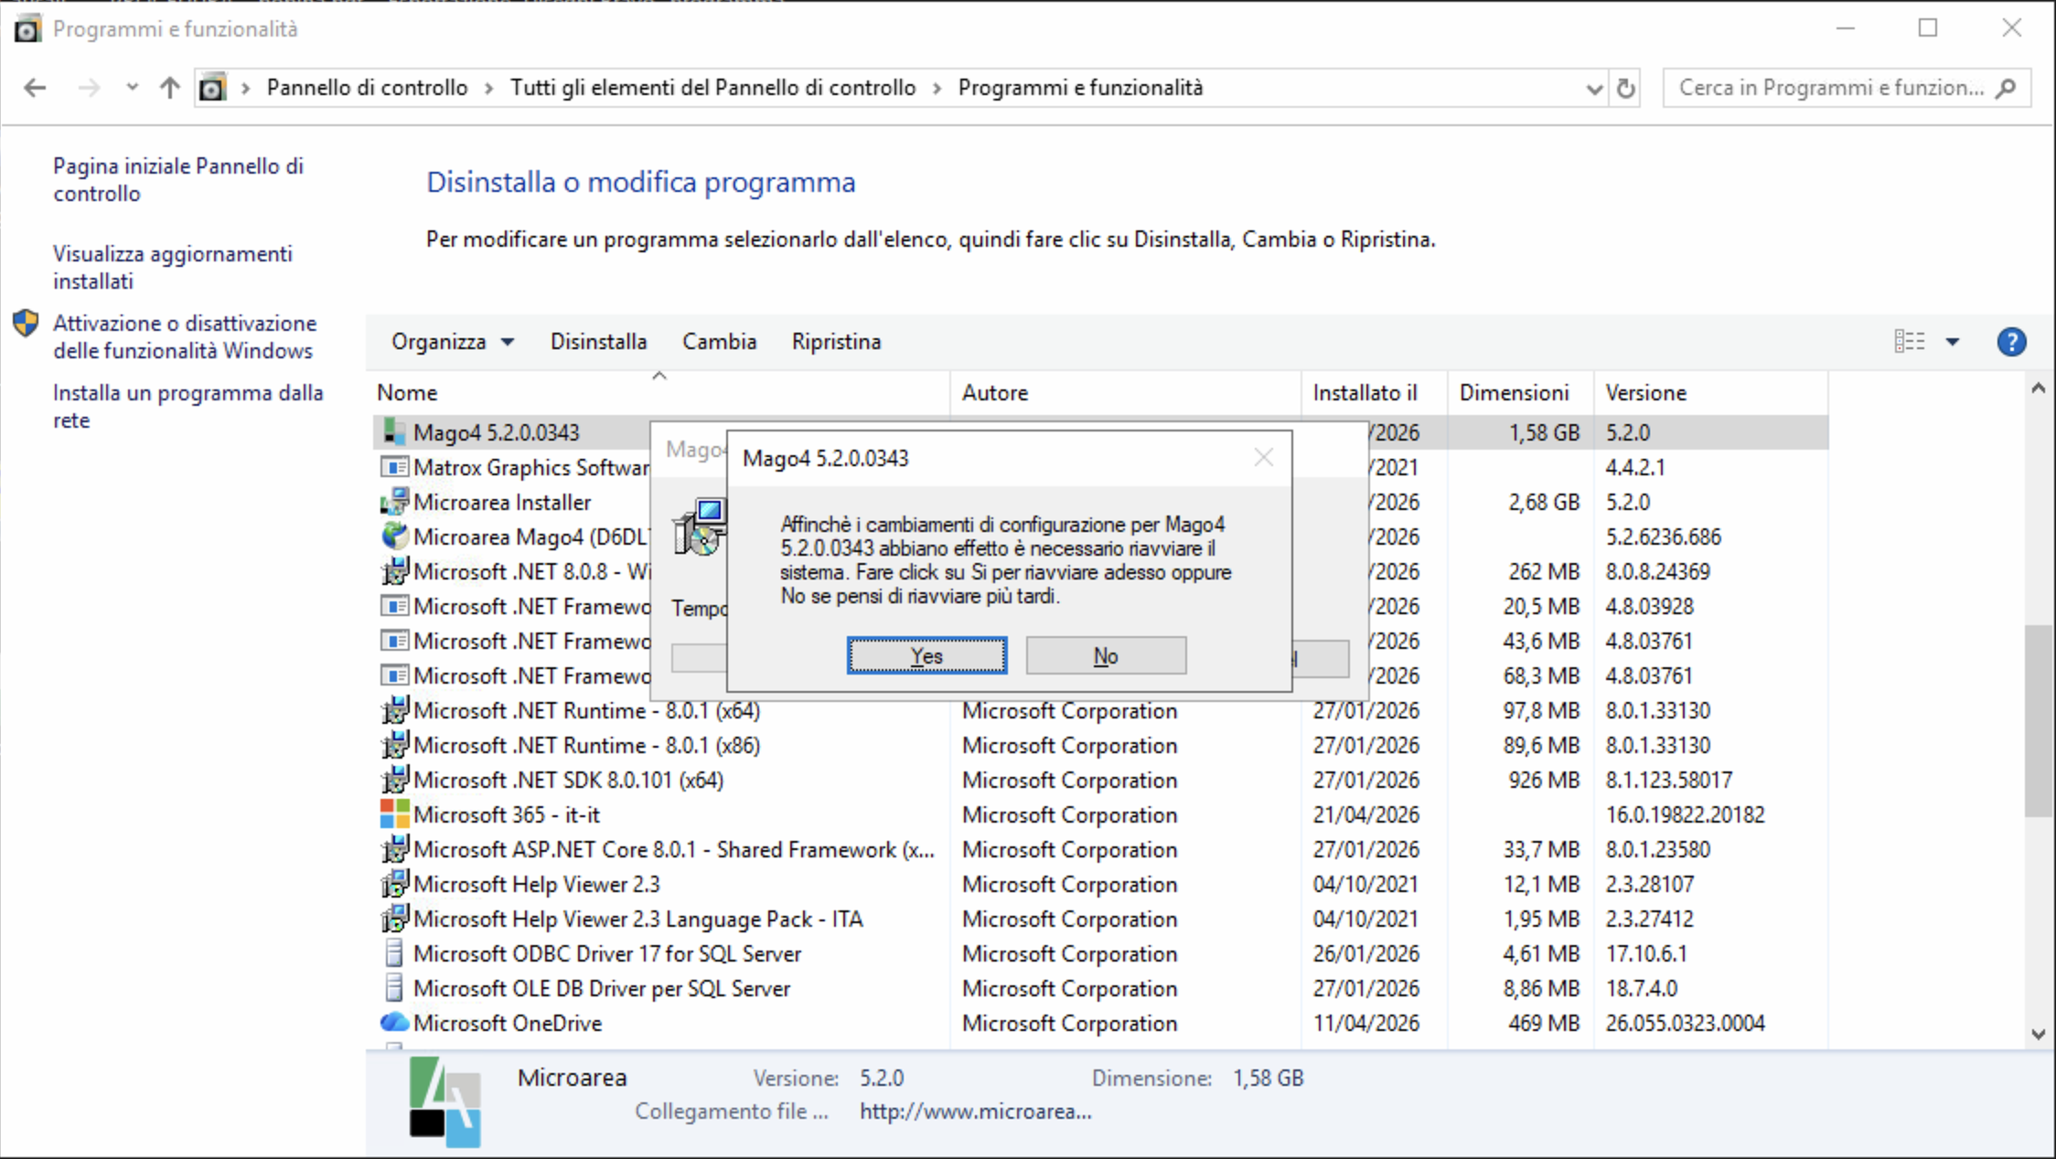Click the 21/04/2026 install date cell
The width and height of the screenshot is (2056, 1159).
point(1366,814)
